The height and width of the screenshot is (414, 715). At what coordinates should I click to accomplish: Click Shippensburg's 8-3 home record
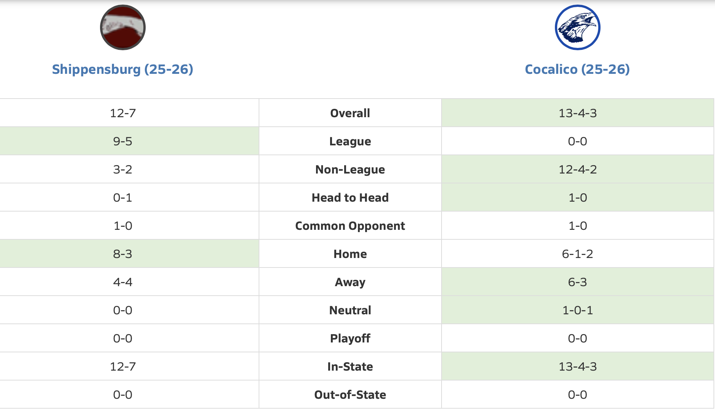coord(122,254)
